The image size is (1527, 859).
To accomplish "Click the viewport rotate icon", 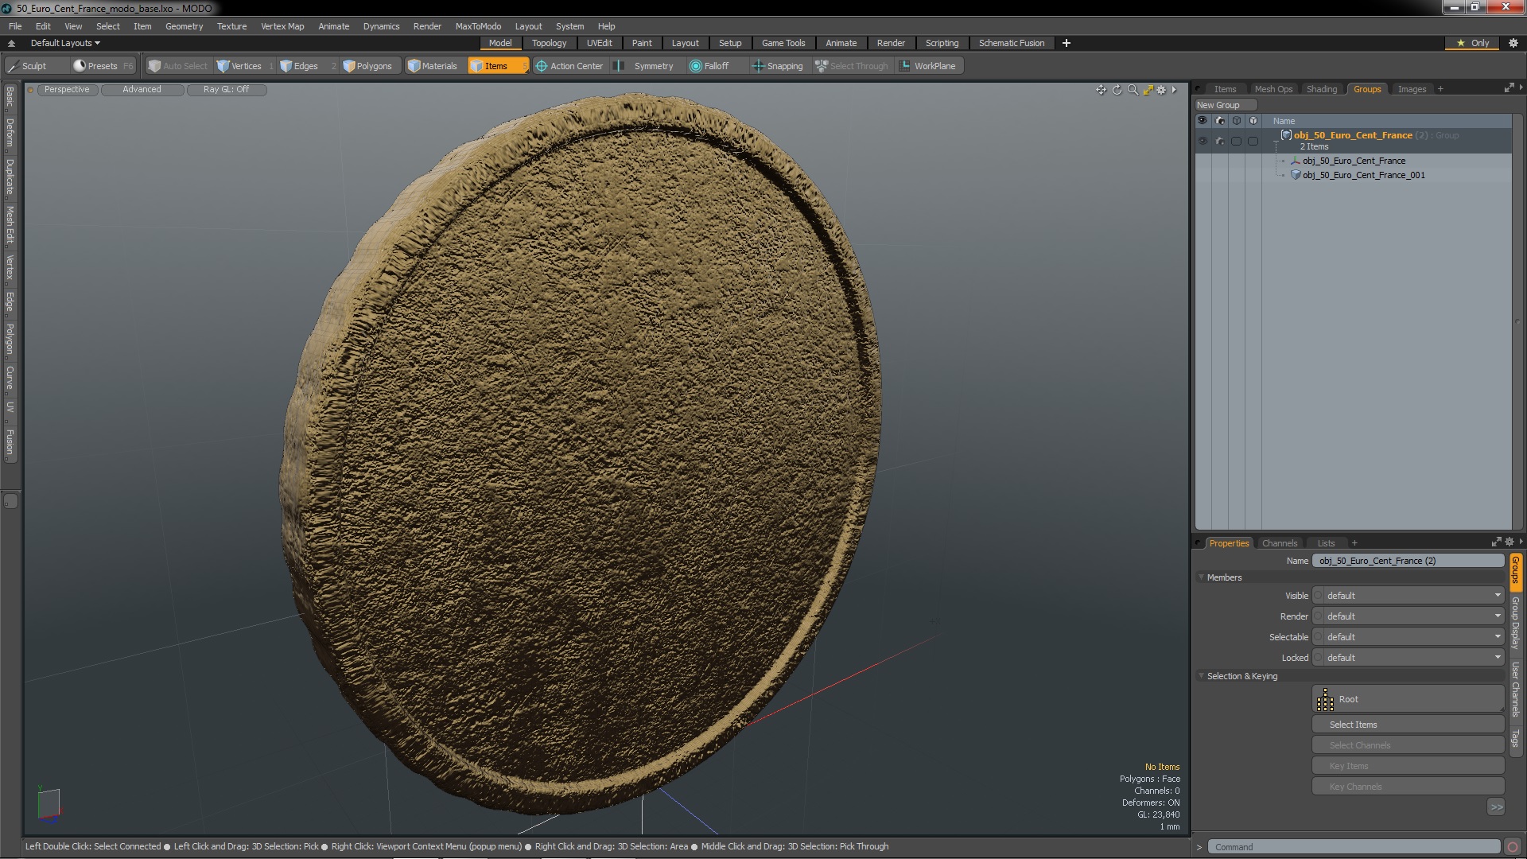I will click(1117, 90).
